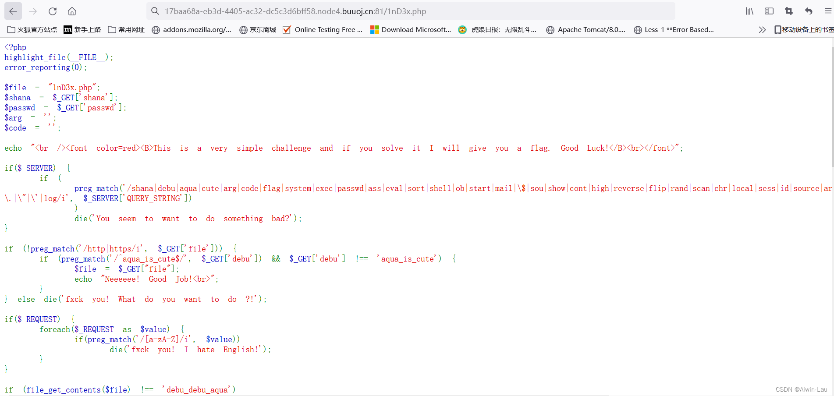Open the Download Microsoft bookmark
This screenshot has width=834, height=396.
click(410, 30)
